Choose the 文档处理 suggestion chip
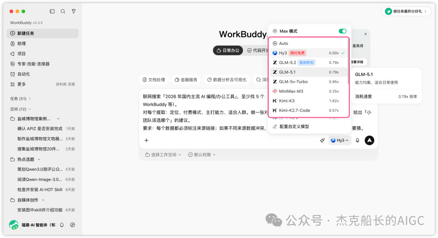This screenshot has height=238, width=438. click(x=154, y=80)
